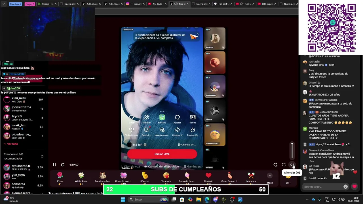Open jhonsinfiltros live channel
This screenshot has width=363, height=204.
tap(24, 109)
